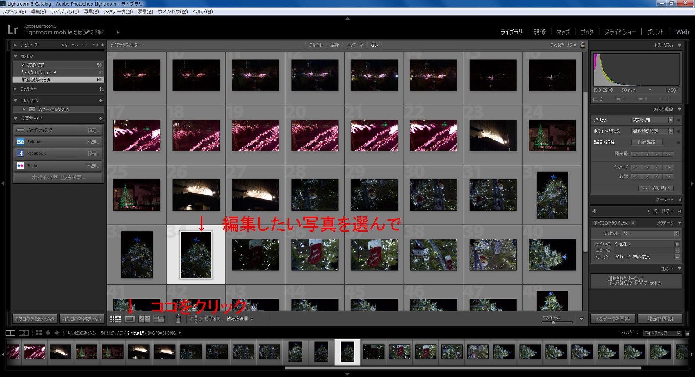The height and width of the screenshot is (377, 695).
Task: Open Compare view (XY icon)
Action: pyautogui.click(x=143, y=319)
